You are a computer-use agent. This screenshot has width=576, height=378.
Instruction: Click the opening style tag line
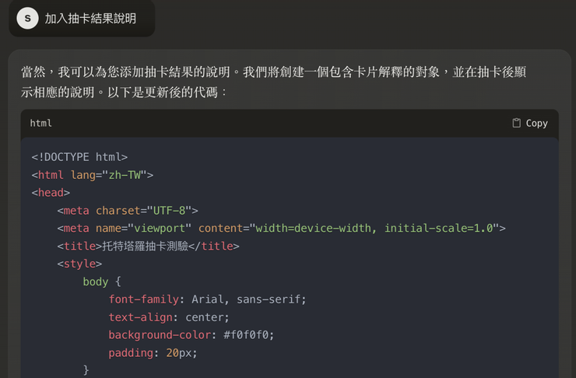pos(79,264)
